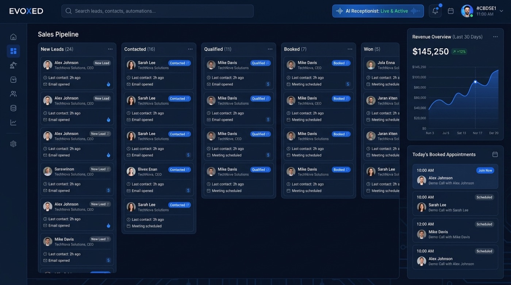This screenshot has width=511, height=285.
Task: Expand the account menu chevron
Action: [501, 11]
